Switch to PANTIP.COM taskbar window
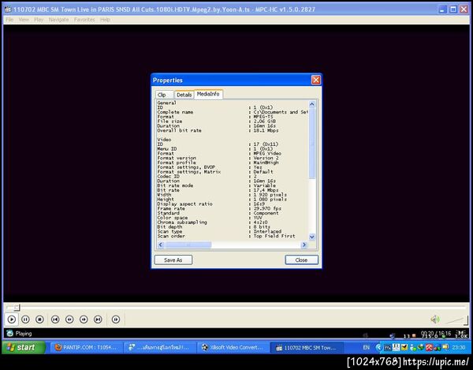473x370 pixels. [86, 347]
